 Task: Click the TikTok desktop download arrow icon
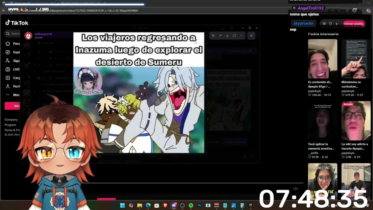click(x=336, y=24)
